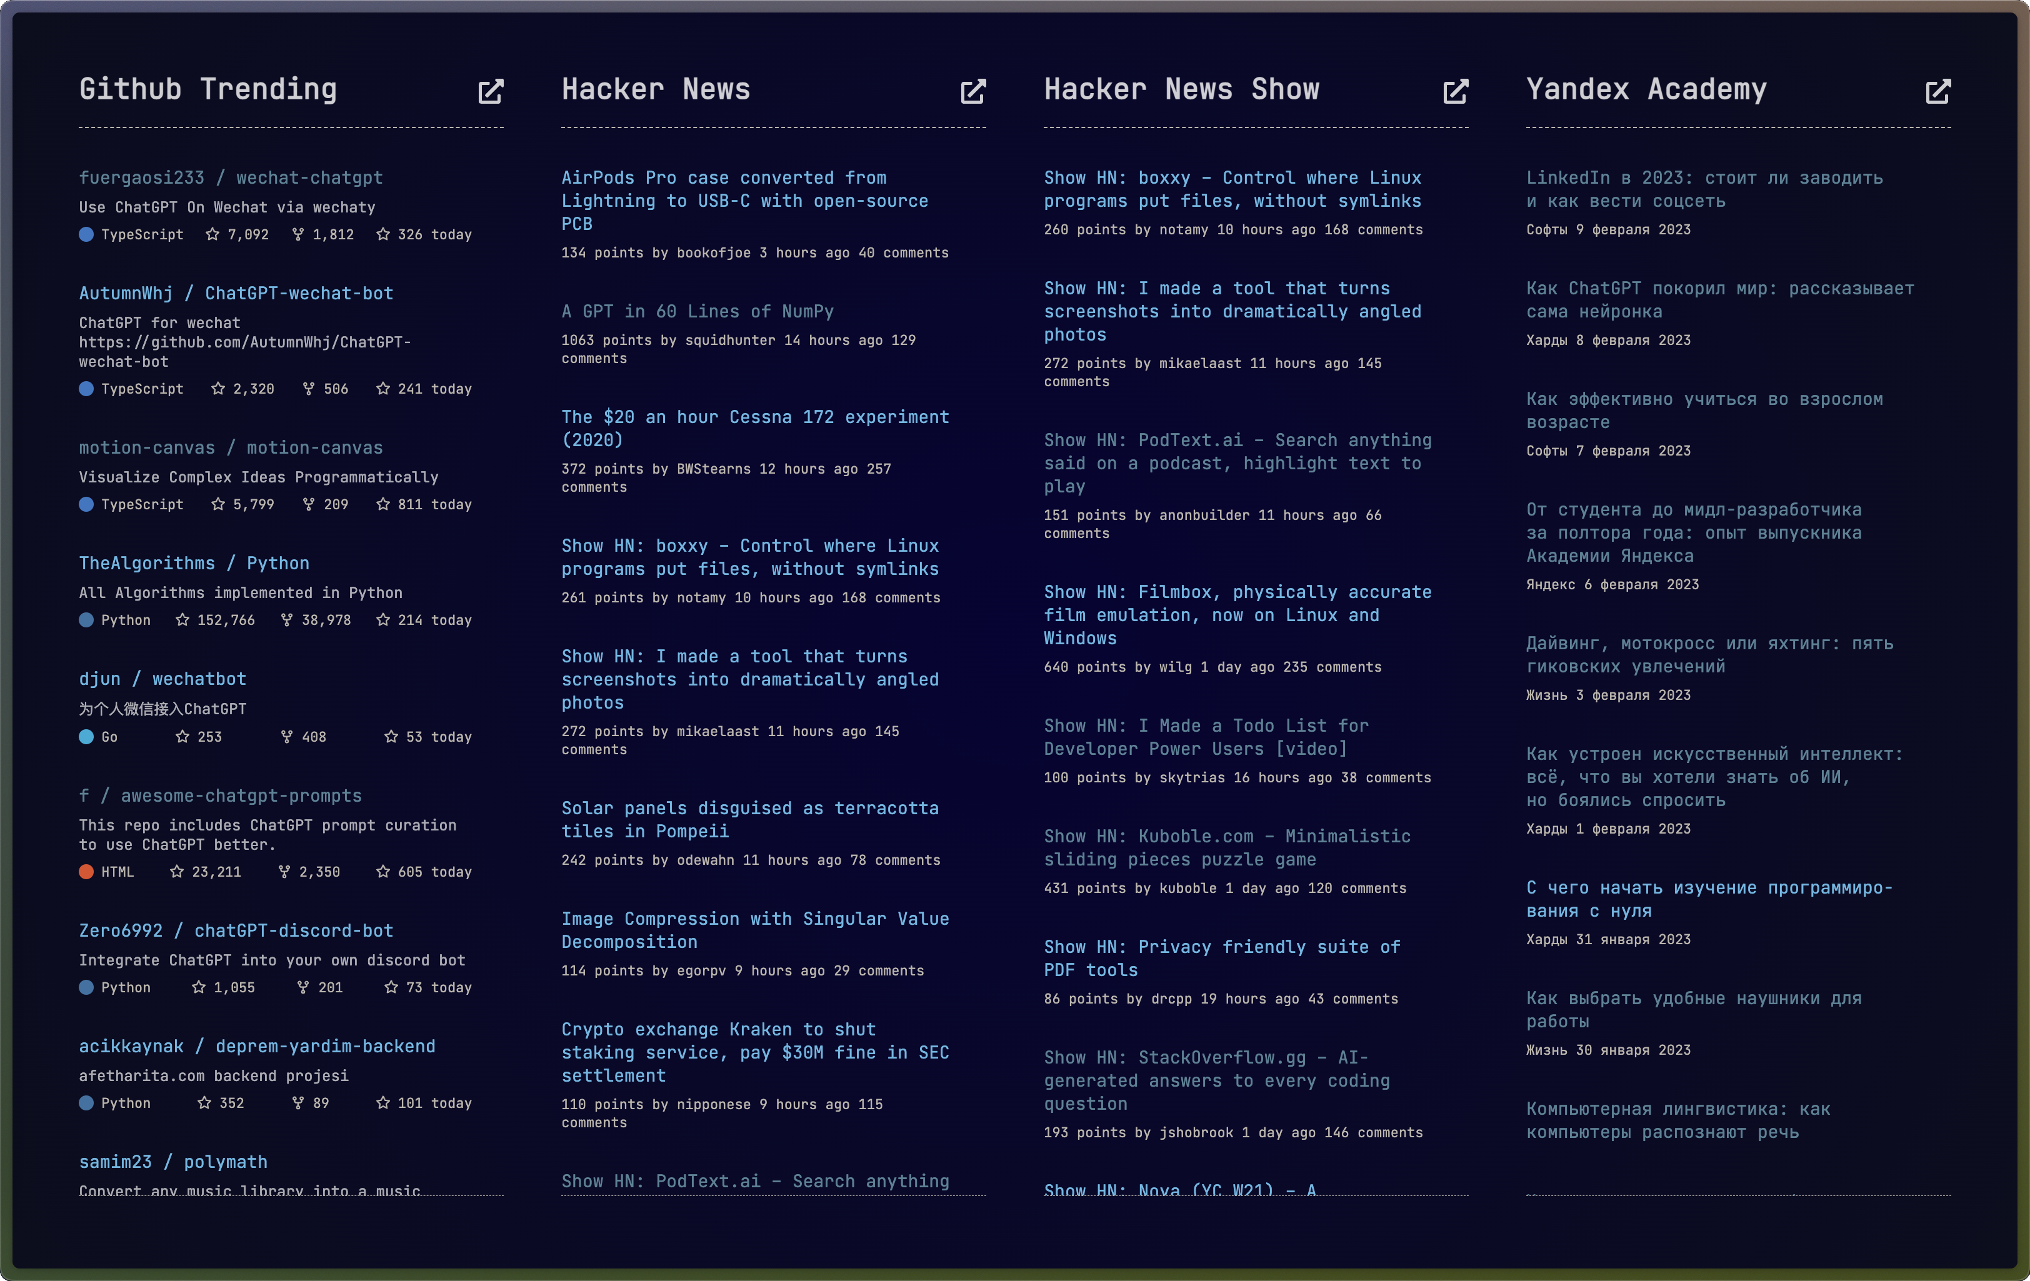Image resolution: width=2030 pixels, height=1281 pixels.
Task: Click star icon beside 605 today
Action: [x=382, y=872]
